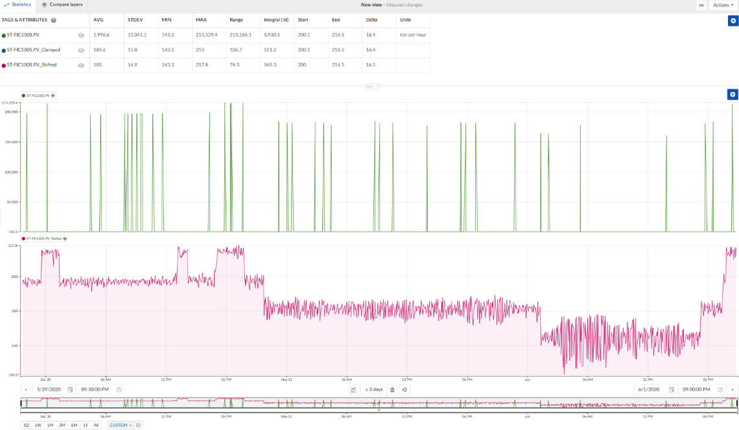The image size is (739, 430).
Task: Sort by the MAX column header
Action: coord(201,20)
